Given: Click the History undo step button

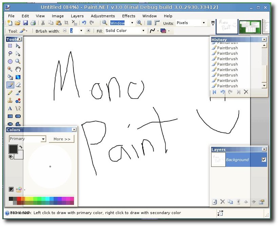Looking at the screenshot, I should pyautogui.click(x=222, y=92).
